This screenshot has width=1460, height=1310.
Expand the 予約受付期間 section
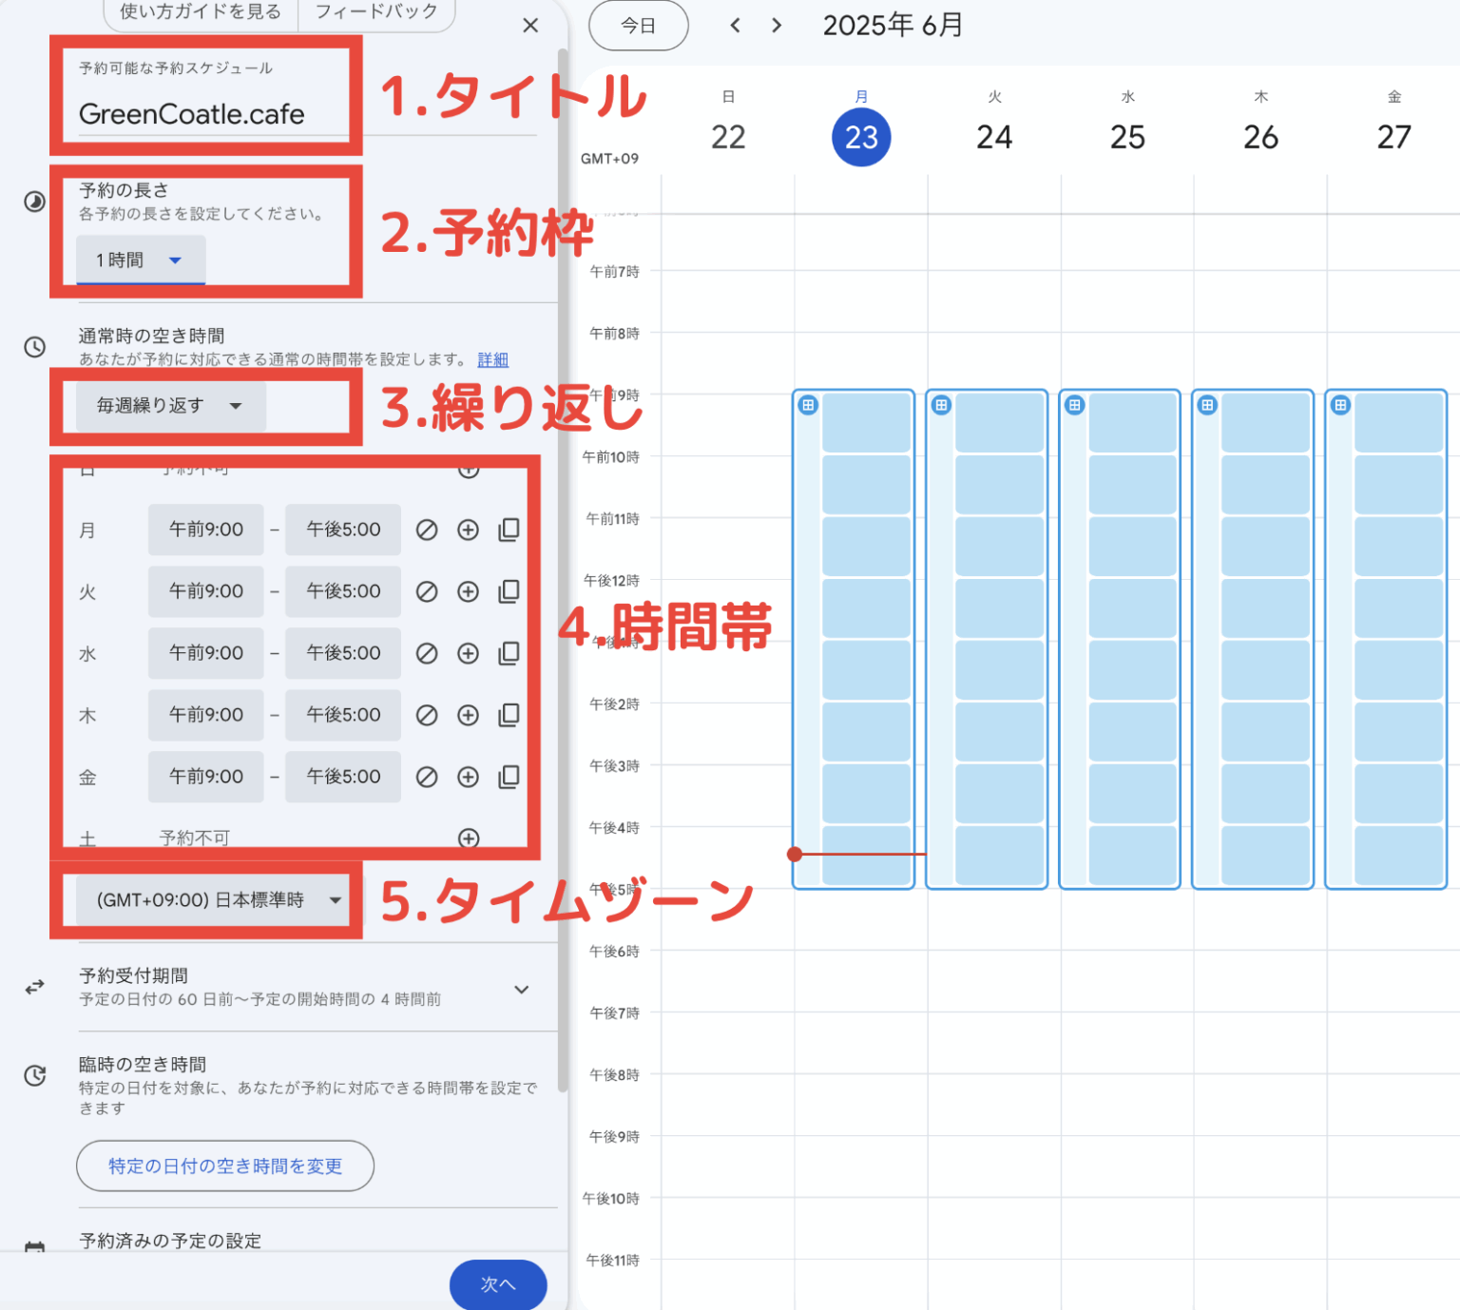tap(521, 989)
